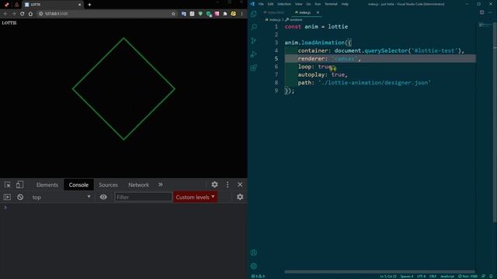The height and width of the screenshot is (279, 497).
Task: Click the console Filter field
Action: [x=143, y=197]
